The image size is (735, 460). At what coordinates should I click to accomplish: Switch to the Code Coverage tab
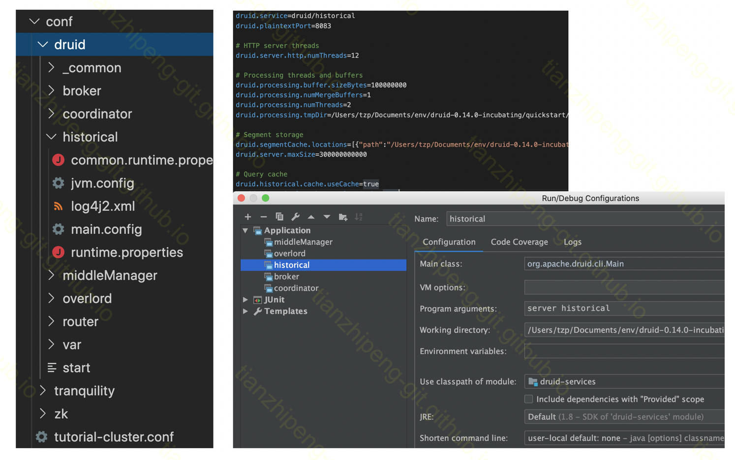[519, 242]
